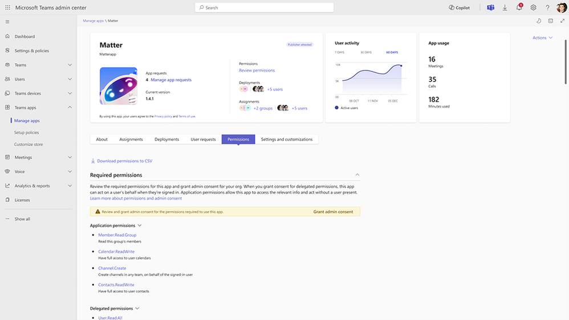This screenshot has height=320, width=569.
Task: Collapse the Delegated permissions list
Action: [137, 309]
